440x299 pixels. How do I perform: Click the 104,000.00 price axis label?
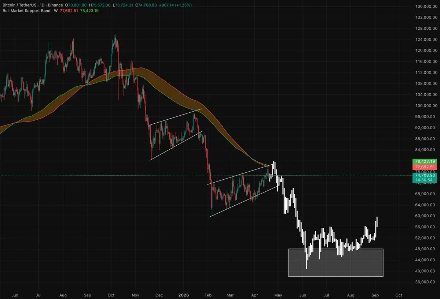pos(426,95)
